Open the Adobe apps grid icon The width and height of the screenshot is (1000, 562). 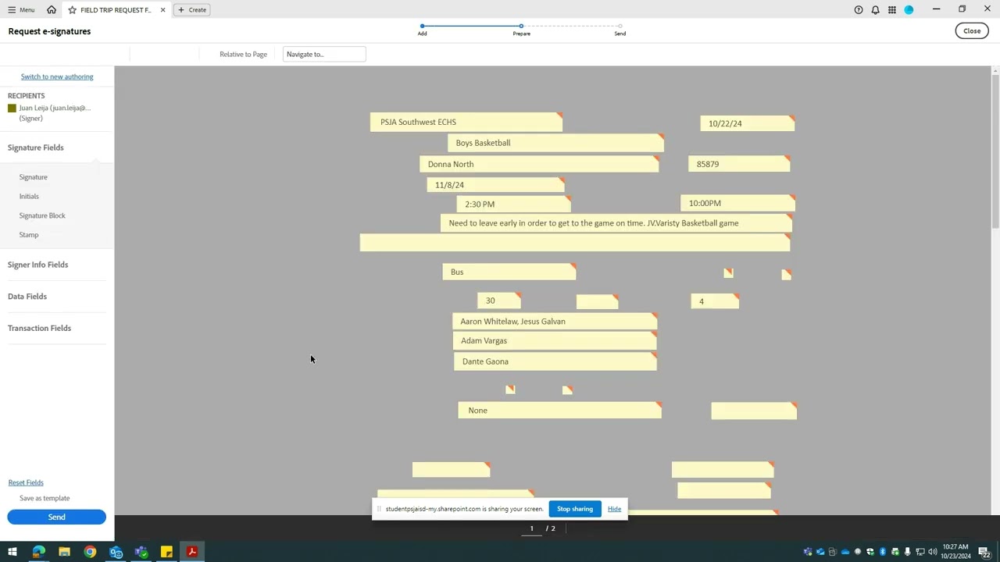click(x=891, y=10)
